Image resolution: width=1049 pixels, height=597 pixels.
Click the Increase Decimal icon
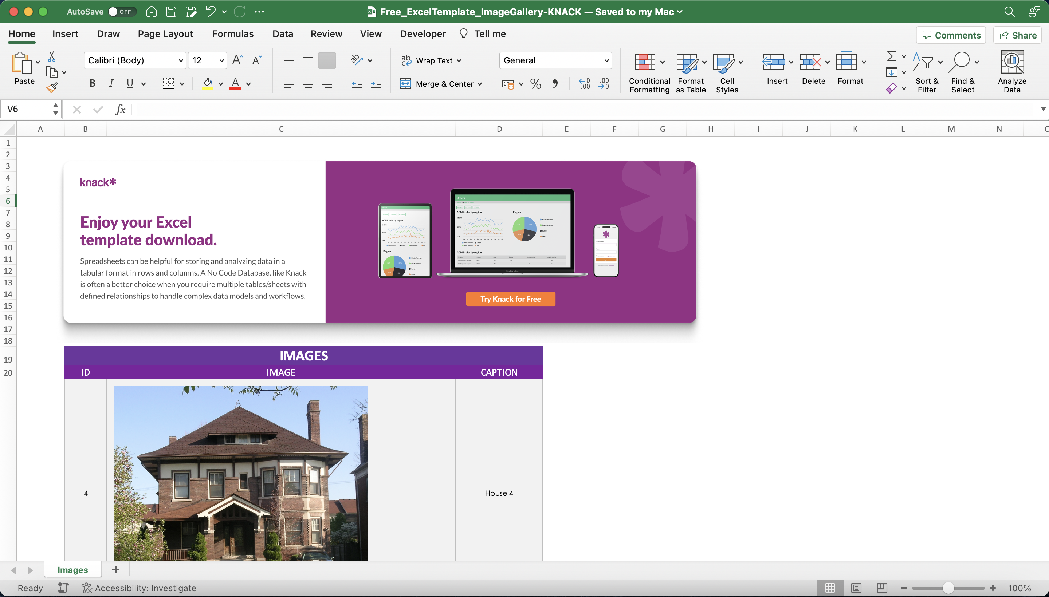click(584, 84)
